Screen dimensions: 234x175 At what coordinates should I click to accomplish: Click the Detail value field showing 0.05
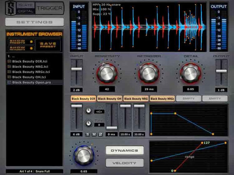(191, 89)
